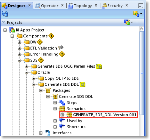Click the Steps node icon
The width and height of the screenshot is (150, 140).
(62, 103)
